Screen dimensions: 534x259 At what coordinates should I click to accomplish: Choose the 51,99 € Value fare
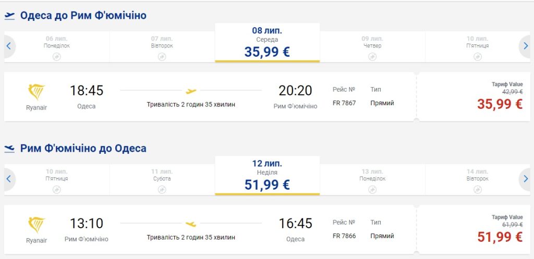tap(499, 237)
